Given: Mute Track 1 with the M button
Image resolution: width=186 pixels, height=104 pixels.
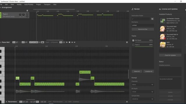Looking at the screenshot, I should point(27,14).
